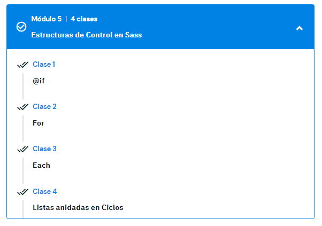This screenshot has width=322, height=226.
Task: Open the Clase 1 link
Action: (44, 65)
